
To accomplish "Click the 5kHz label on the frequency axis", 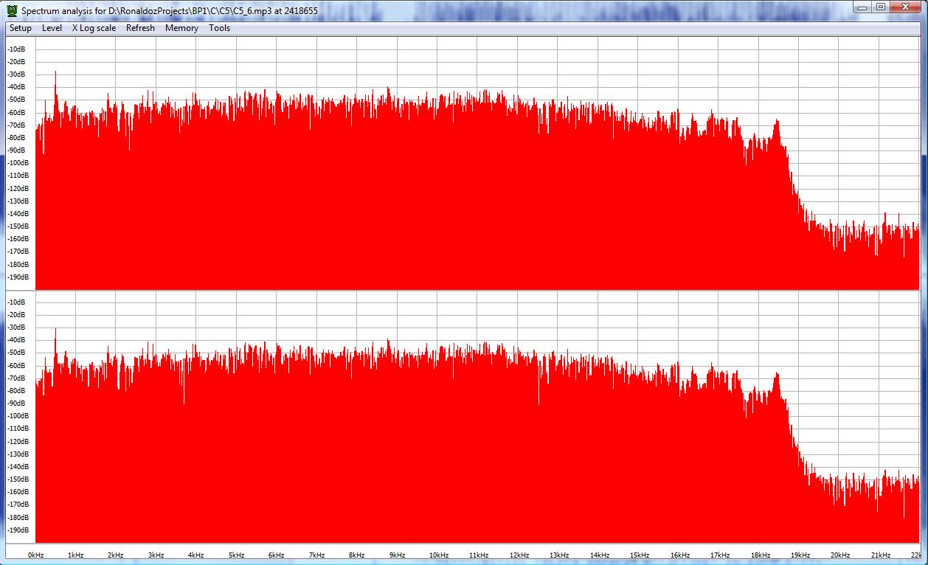I will click(x=236, y=555).
